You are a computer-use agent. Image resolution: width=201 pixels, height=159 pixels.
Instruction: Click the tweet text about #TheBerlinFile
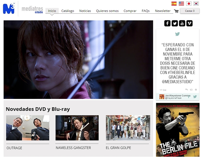pyautogui.click(x=177, y=63)
